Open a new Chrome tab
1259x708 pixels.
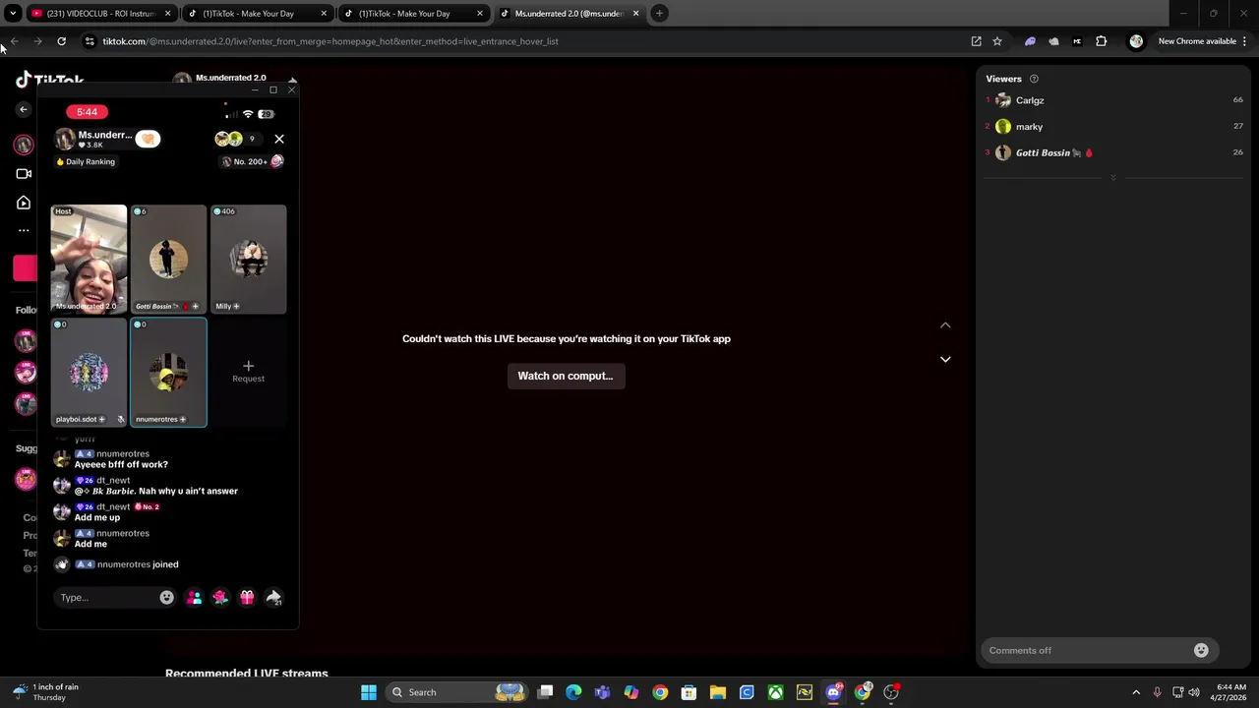(x=660, y=14)
